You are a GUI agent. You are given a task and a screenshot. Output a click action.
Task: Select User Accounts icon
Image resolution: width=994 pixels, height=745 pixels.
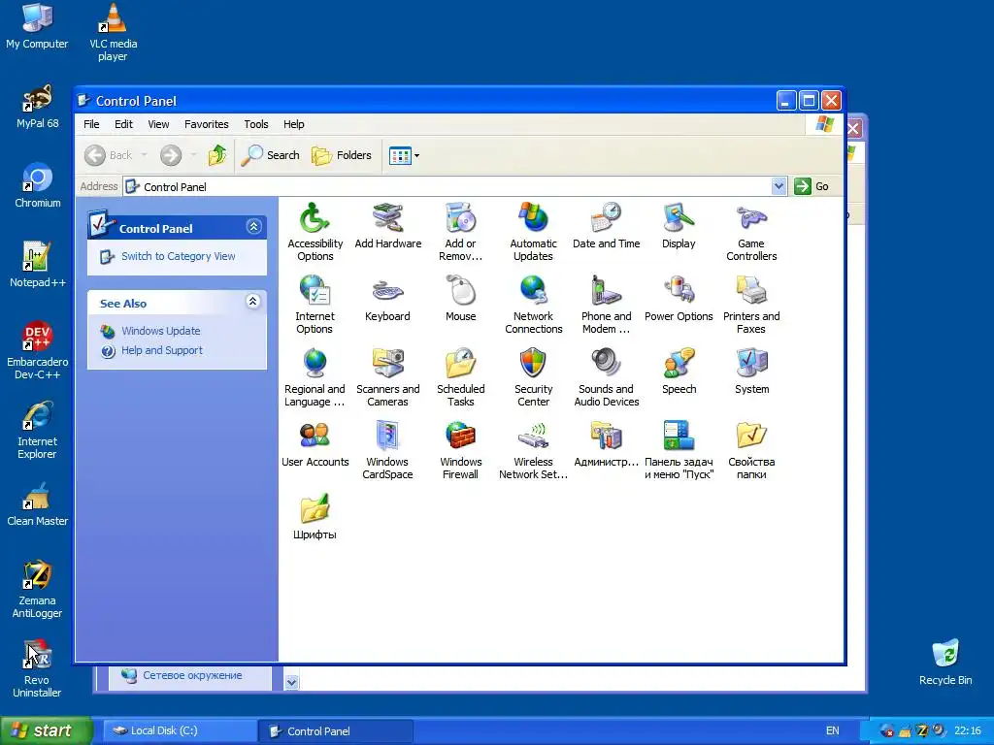pos(315,437)
